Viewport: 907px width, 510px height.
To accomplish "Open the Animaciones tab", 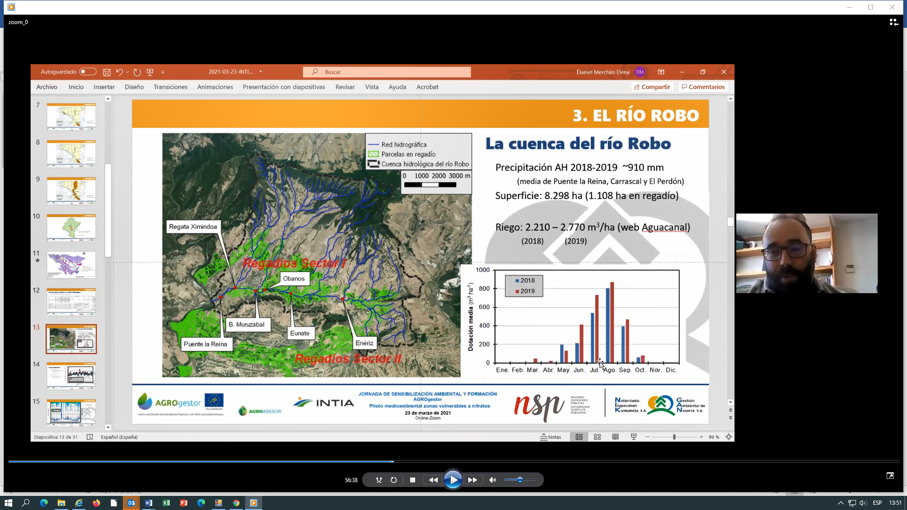I will coord(215,87).
